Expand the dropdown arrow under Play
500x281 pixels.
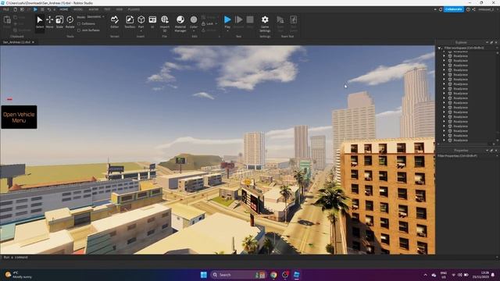(x=227, y=31)
